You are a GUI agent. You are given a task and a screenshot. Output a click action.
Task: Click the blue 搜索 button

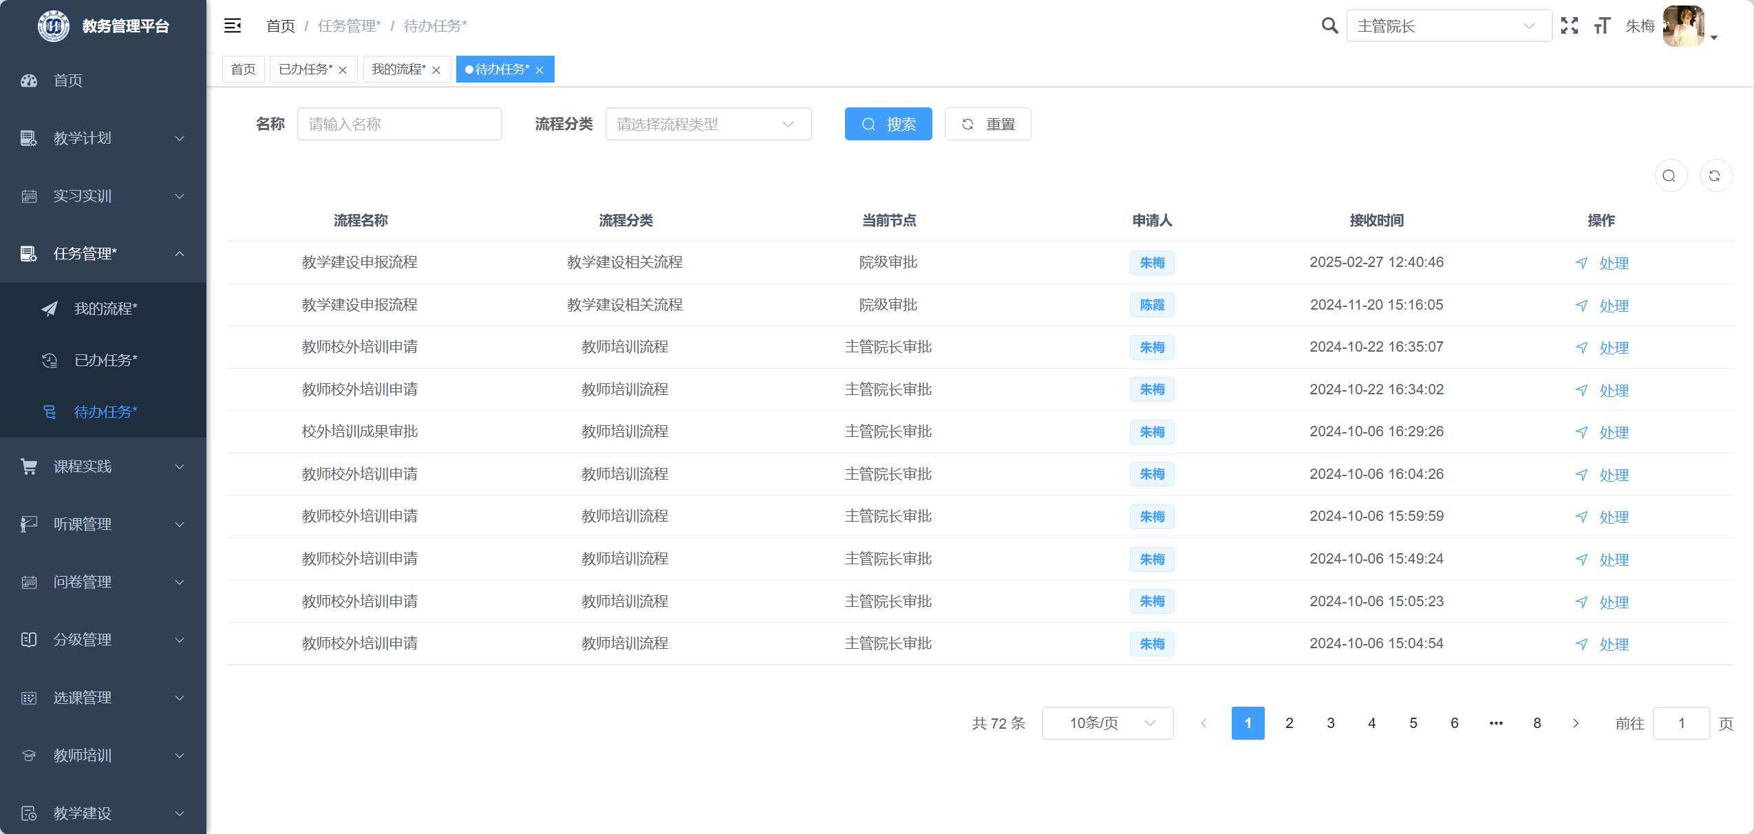888,125
